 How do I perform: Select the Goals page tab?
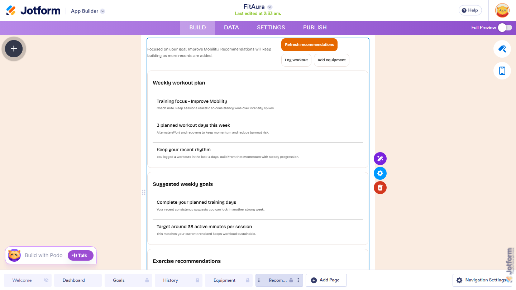128,280
